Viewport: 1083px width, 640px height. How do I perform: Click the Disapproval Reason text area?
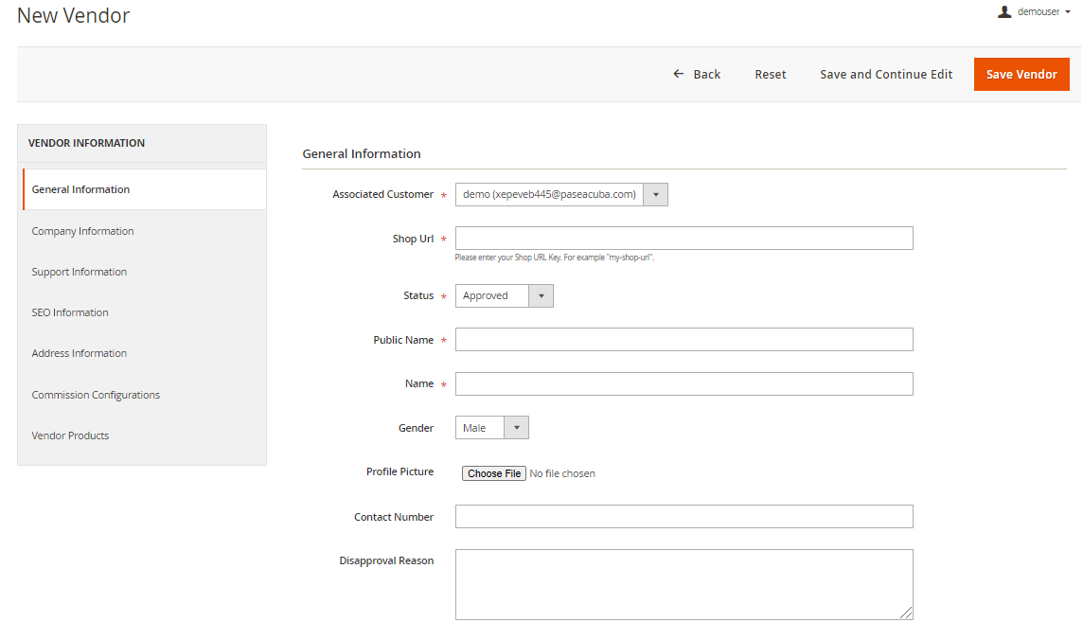coord(684,584)
